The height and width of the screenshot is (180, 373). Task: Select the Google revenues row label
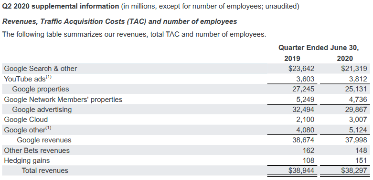point(44,140)
